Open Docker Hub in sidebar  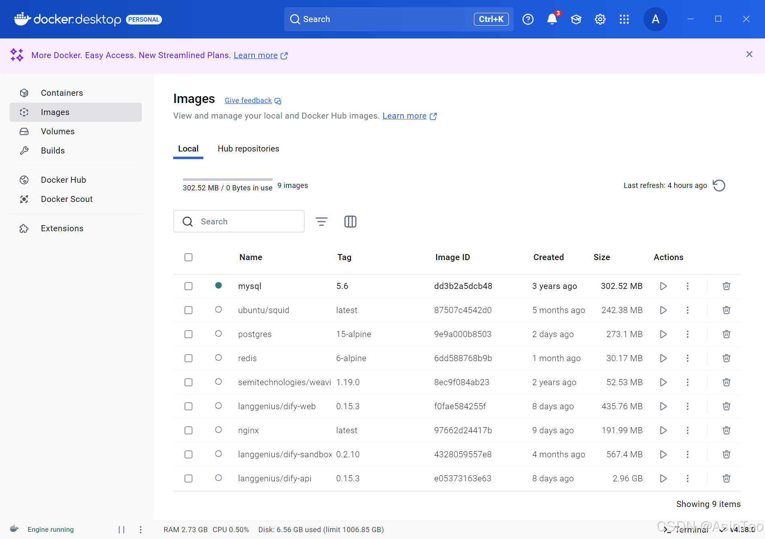[x=76, y=180]
